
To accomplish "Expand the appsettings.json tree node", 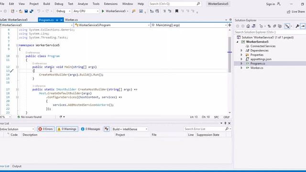I will pos(241,59).
